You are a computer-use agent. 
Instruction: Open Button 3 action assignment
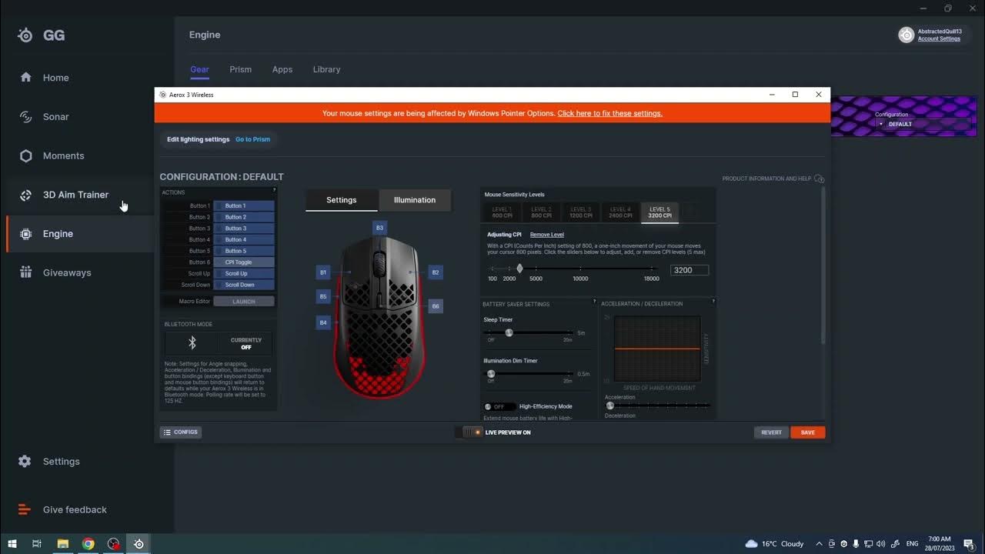point(244,229)
